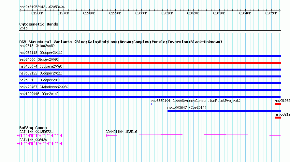Click the nsv582118 (Cooper2011) blue gain bar

pos(150,56)
